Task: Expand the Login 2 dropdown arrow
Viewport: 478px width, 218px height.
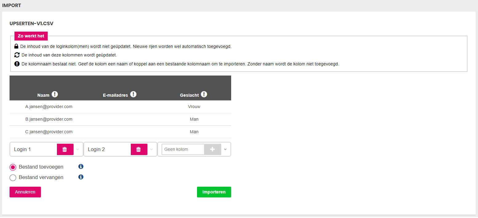Action: click(x=151, y=150)
